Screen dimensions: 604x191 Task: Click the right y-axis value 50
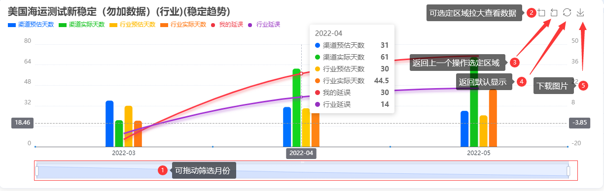[x=575, y=41]
